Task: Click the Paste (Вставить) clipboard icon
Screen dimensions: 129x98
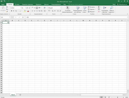Action: (x=3, y=8)
